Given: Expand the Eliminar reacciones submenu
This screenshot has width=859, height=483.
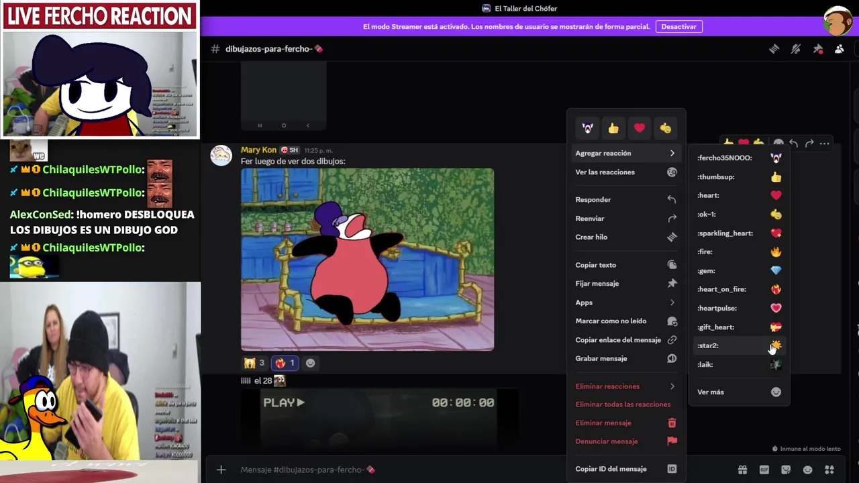Looking at the screenshot, I should tap(625, 386).
